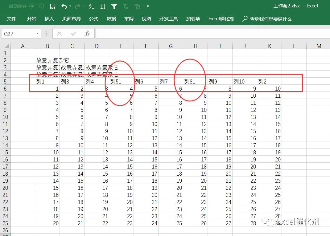This screenshot has width=330, height=236.
Task: Click the reapply filter icon
Action: coord(137,6)
